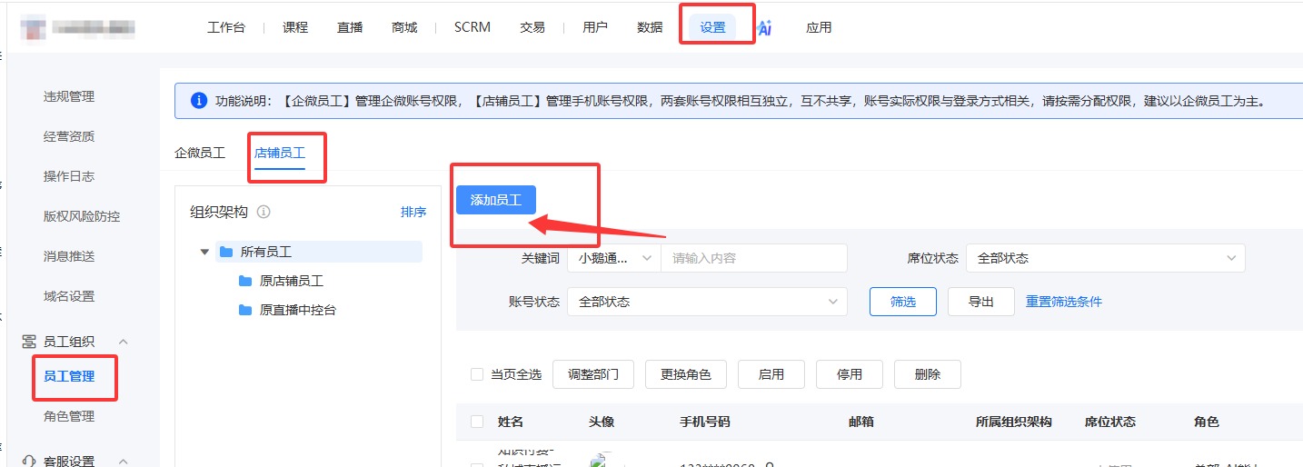Switch to the 企微员工 tab
1303x467 pixels.
(x=200, y=153)
